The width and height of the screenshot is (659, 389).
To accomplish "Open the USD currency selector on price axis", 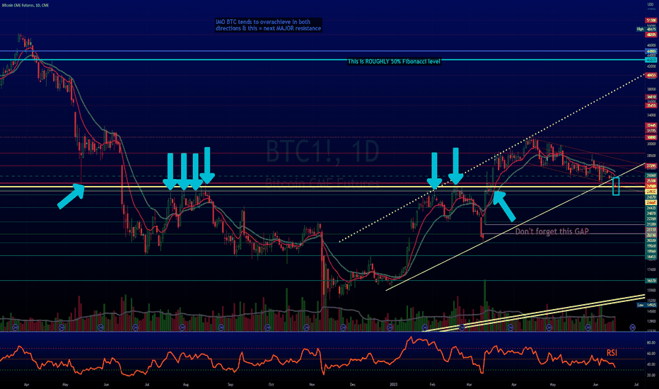I will 651,4.
